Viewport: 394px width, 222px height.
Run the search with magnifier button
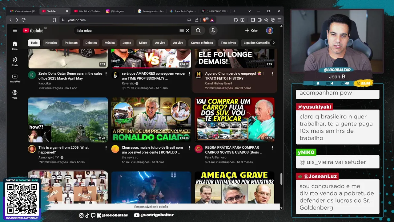[x=198, y=31]
